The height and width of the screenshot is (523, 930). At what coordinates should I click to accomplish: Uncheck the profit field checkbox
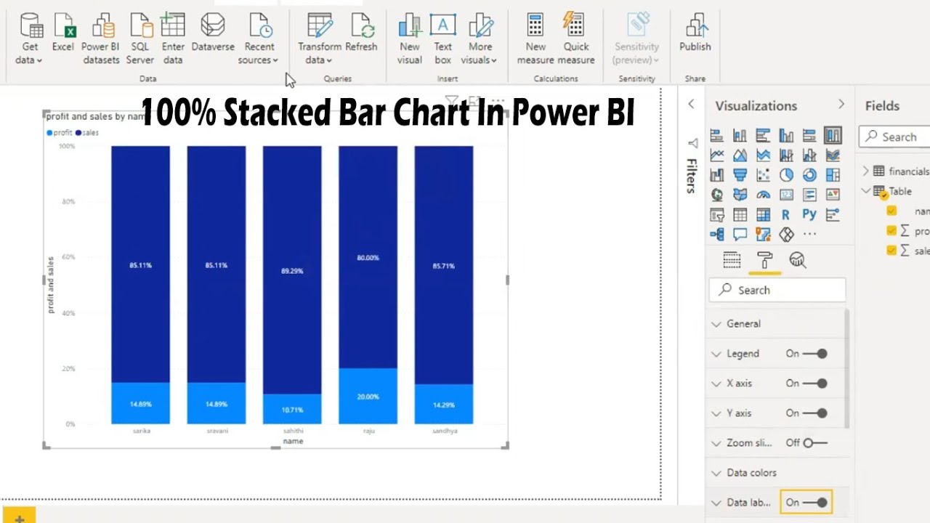pos(891,231)
